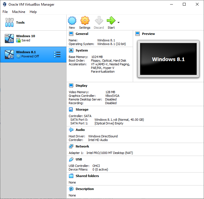The height and width of the screenshot is (199, 204).
Task: Click 'Floppy, Optical, Hard Disk' boot order
Action: [x=108, y=61]
